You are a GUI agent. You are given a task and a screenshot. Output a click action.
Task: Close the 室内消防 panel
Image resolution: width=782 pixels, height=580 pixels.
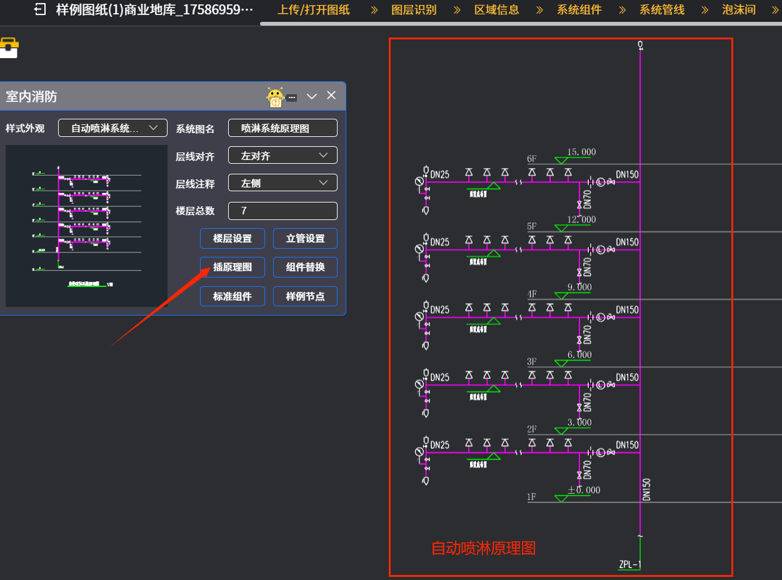[x=331, y=96]
